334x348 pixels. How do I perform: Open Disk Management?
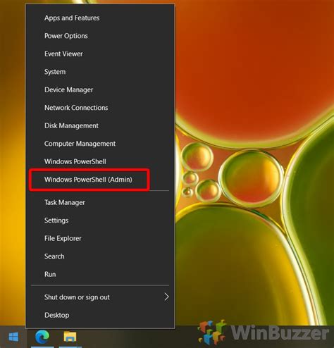point(100,125)
